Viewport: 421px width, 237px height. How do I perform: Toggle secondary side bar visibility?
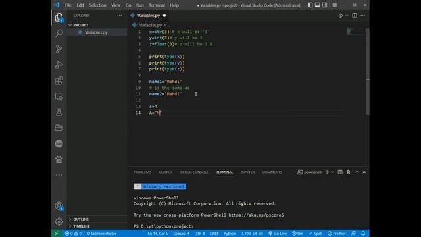pos(324,5)
